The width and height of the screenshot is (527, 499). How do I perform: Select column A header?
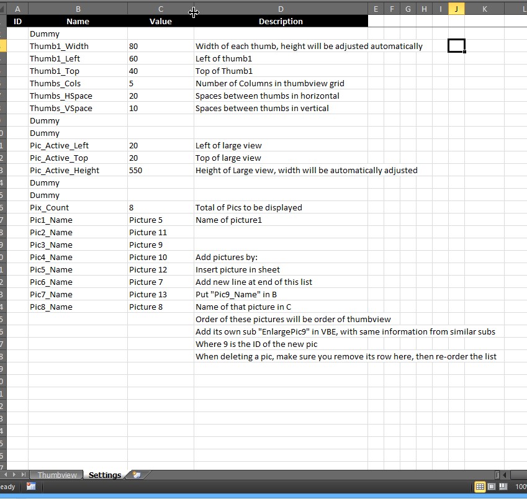pos(17,9)
